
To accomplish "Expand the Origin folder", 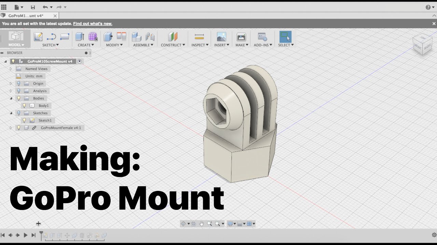I will 11,83.
